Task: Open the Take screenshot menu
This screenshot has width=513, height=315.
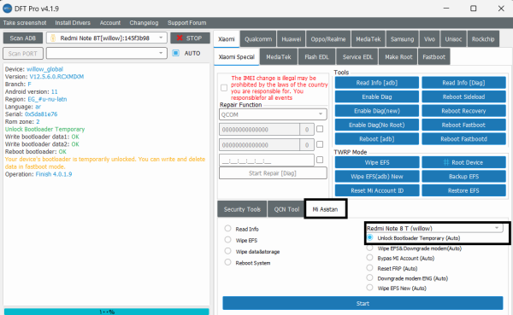Action: 25,23
